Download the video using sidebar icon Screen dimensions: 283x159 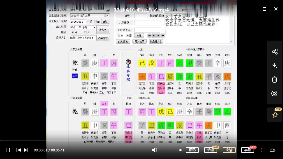[x=275, y=66]
